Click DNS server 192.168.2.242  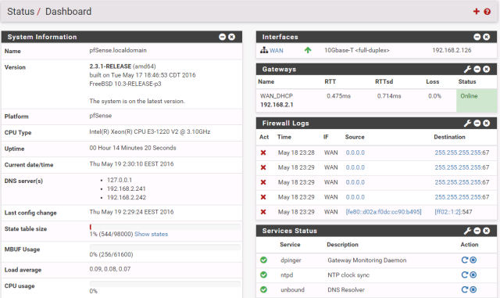tap(127, 197)
